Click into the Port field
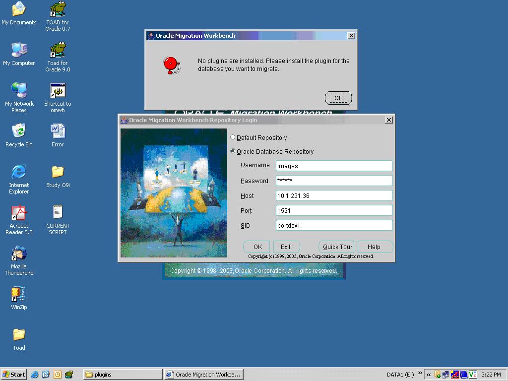 [x=334, y=210]
